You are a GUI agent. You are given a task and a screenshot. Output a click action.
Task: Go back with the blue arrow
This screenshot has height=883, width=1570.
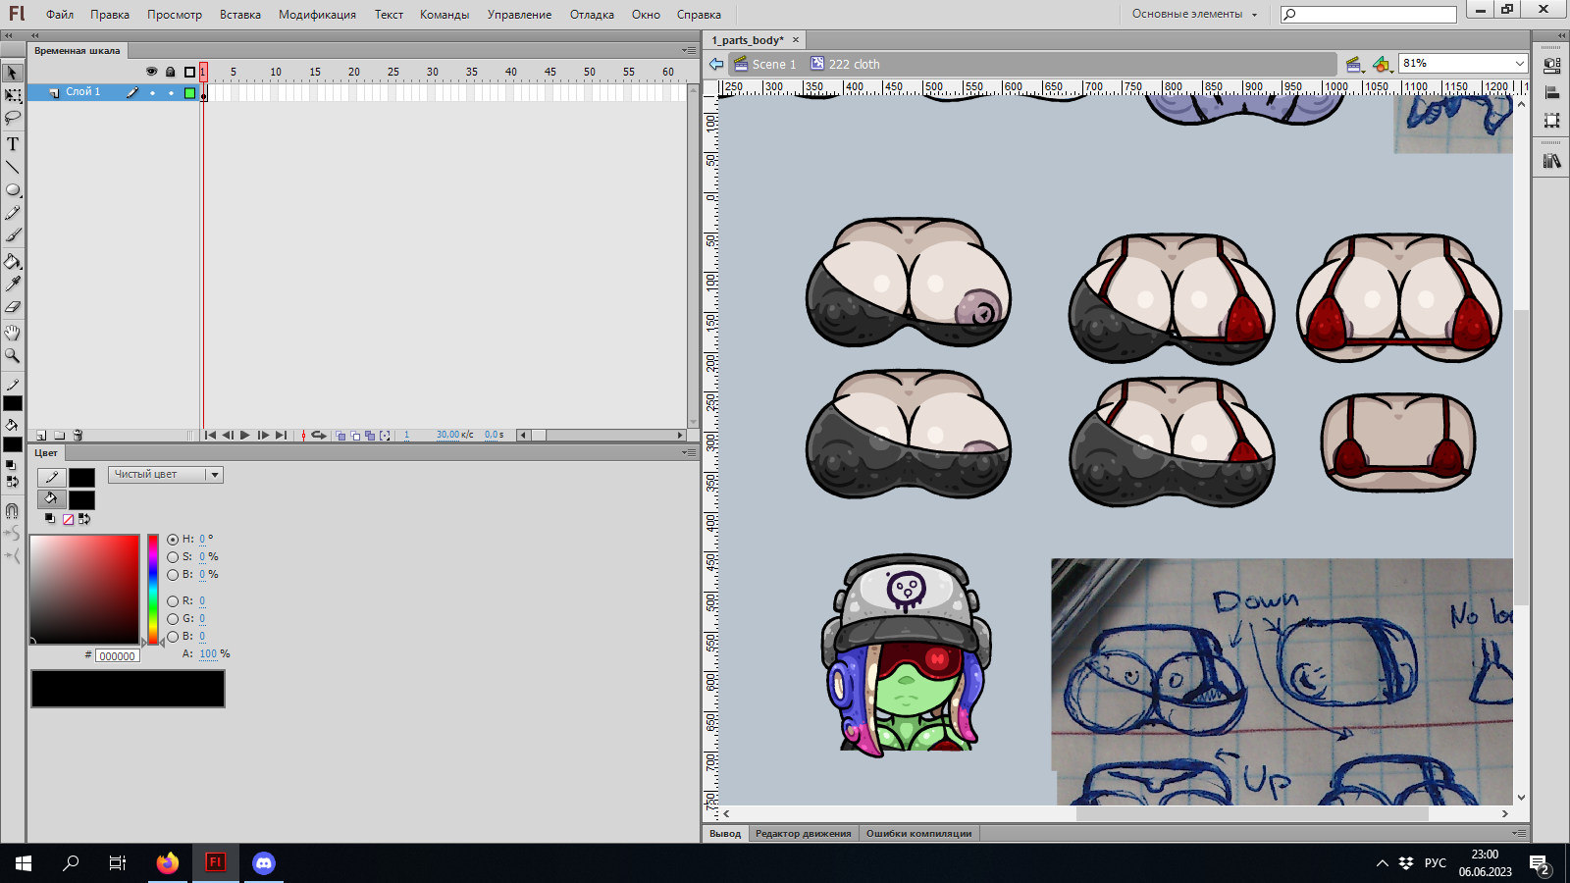point(716,64)
